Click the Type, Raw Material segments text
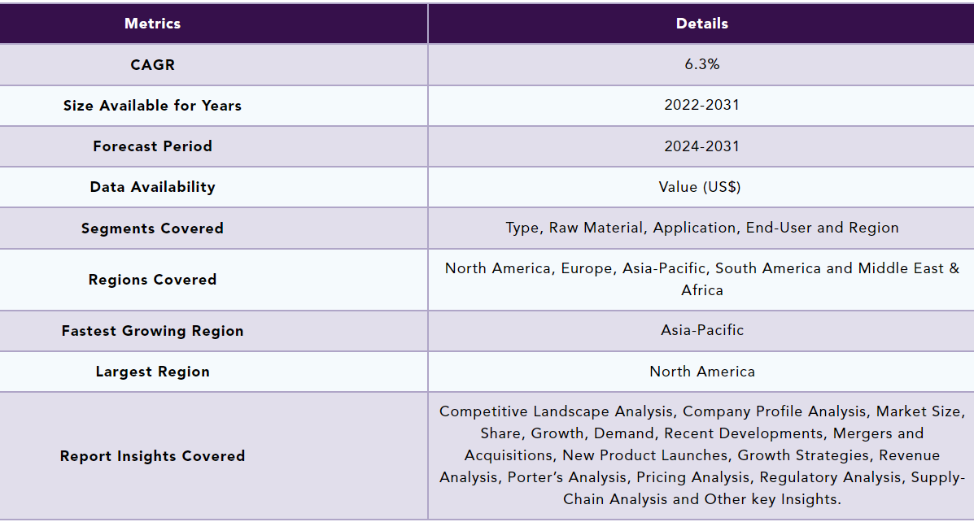This screenshot has height=522, width=974. 701,228
